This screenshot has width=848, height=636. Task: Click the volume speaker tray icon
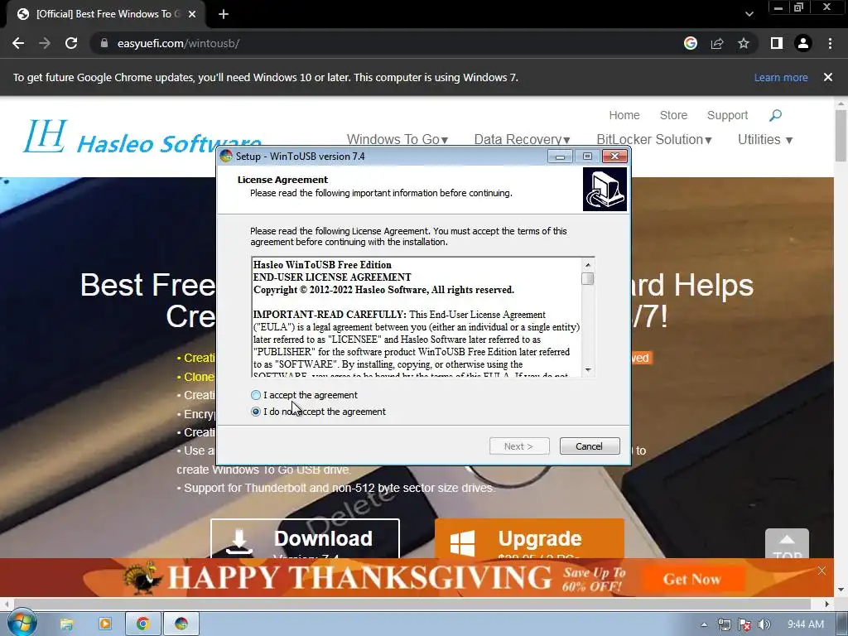click(764, 624)
